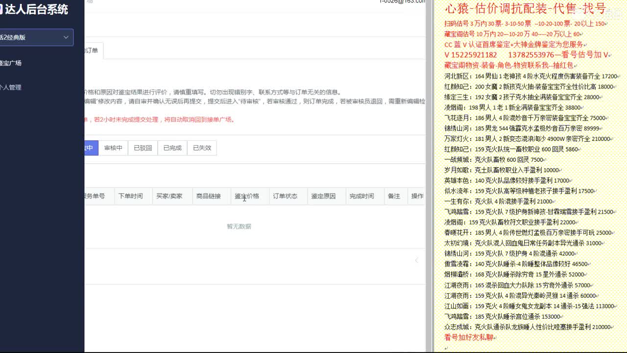Click the 缘定三生 listing line
This screenshot has height=353, width=627.
coord(523,97)
